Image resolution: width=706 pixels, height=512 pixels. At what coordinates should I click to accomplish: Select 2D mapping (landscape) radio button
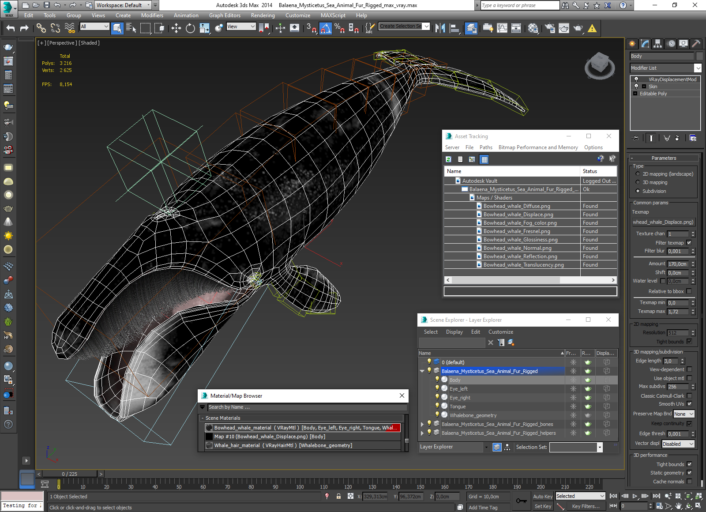[x=638, y=174]
